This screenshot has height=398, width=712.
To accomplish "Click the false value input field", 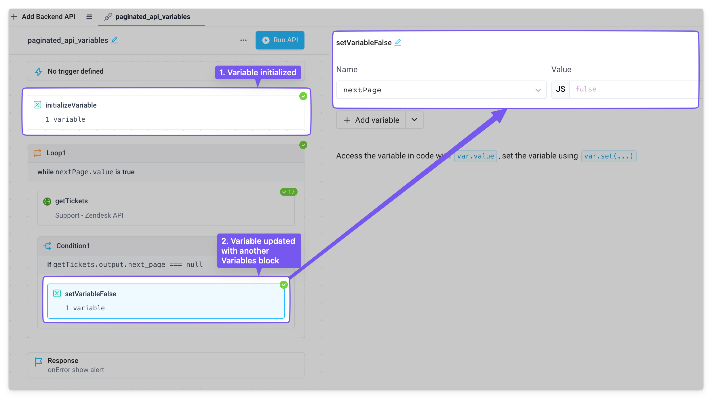I will tap(604, 89).
